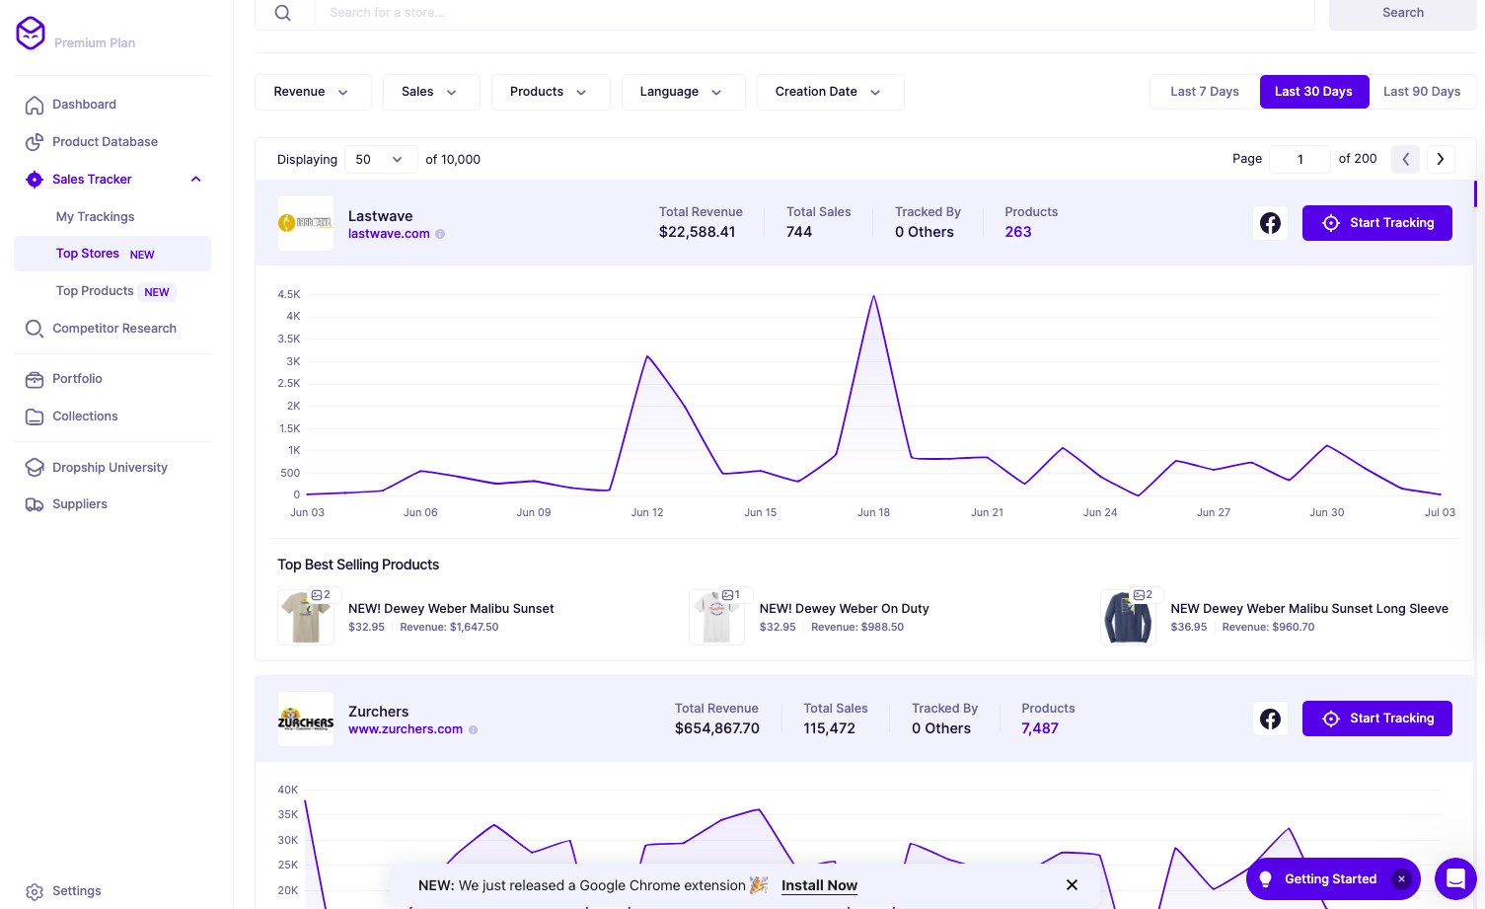Image resolution: width=1485 pixels, height=909 pixels.
Task: Open the Dashboard sidebar icon
Action: [35, 104]
